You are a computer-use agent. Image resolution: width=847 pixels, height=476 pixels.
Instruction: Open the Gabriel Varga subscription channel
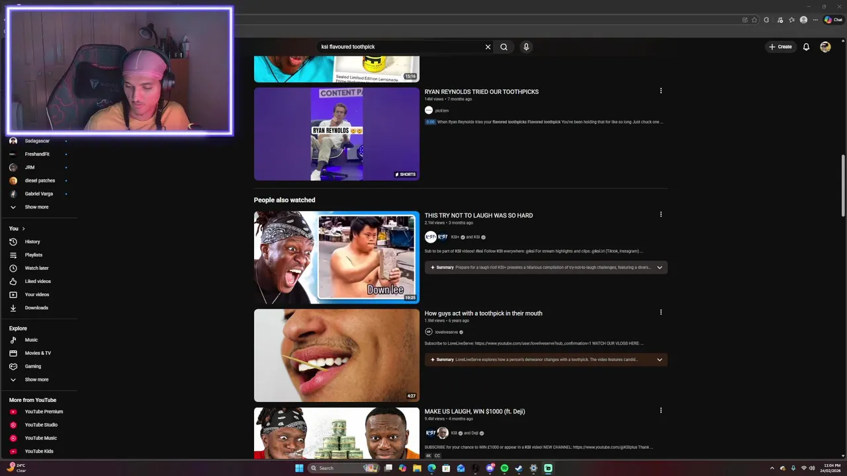[40, 194]
